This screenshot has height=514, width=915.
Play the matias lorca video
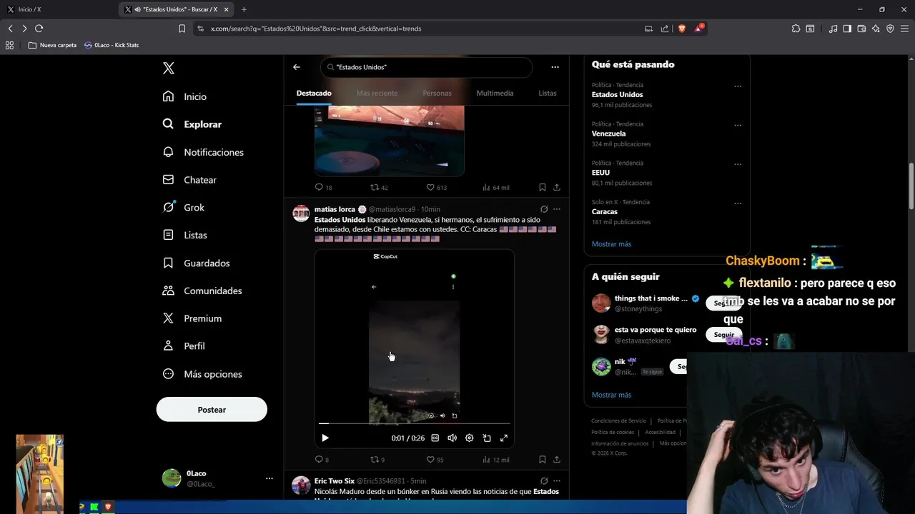pos(325,438)
